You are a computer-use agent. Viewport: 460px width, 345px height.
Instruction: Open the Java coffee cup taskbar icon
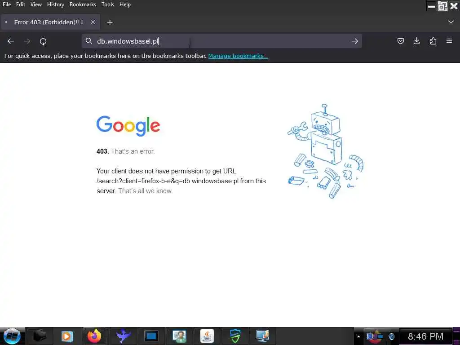coord(207,336)
